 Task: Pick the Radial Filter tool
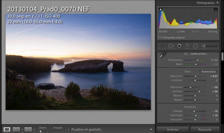tap(195, 46)
